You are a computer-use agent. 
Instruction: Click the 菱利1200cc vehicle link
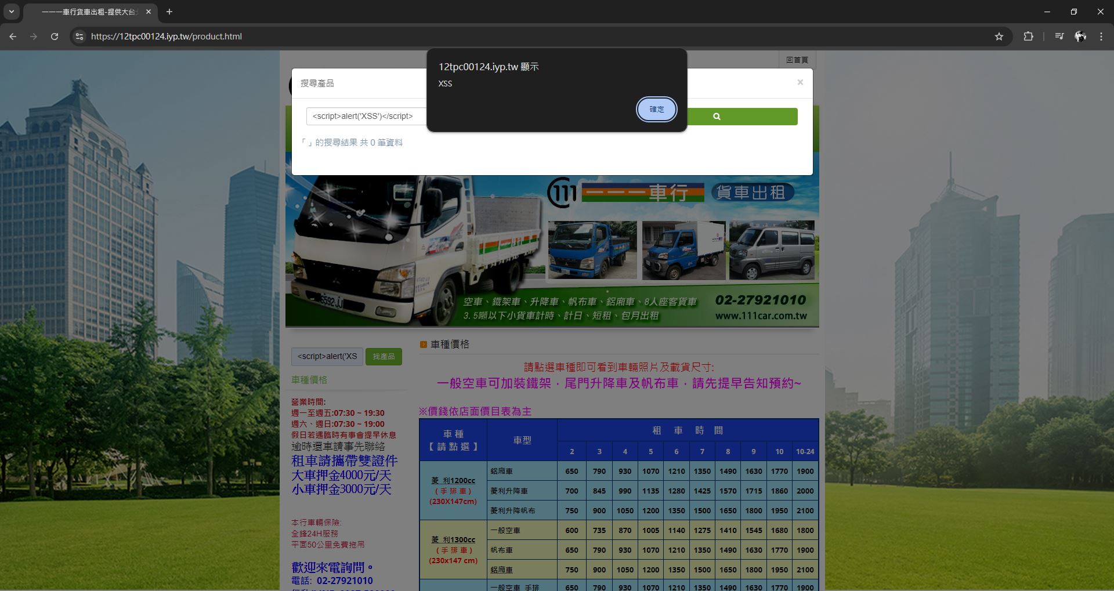point(453,481)
